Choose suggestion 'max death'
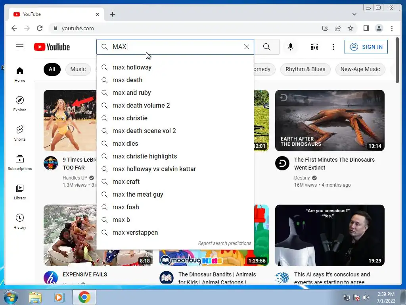The height and width of the screenshot is (305, 406). click(175, 80)
